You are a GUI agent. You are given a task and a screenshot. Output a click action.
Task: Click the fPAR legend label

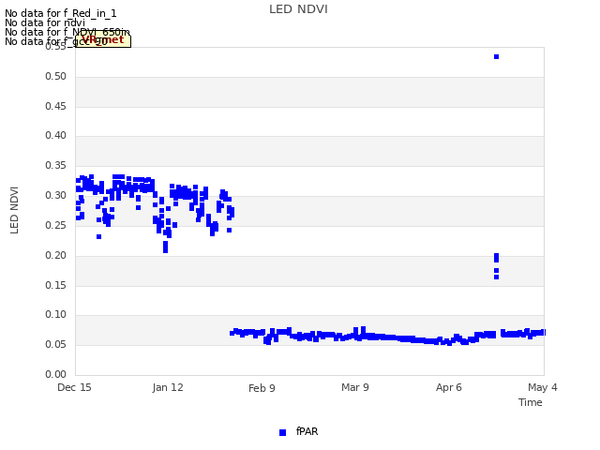(x=307, y=431)
